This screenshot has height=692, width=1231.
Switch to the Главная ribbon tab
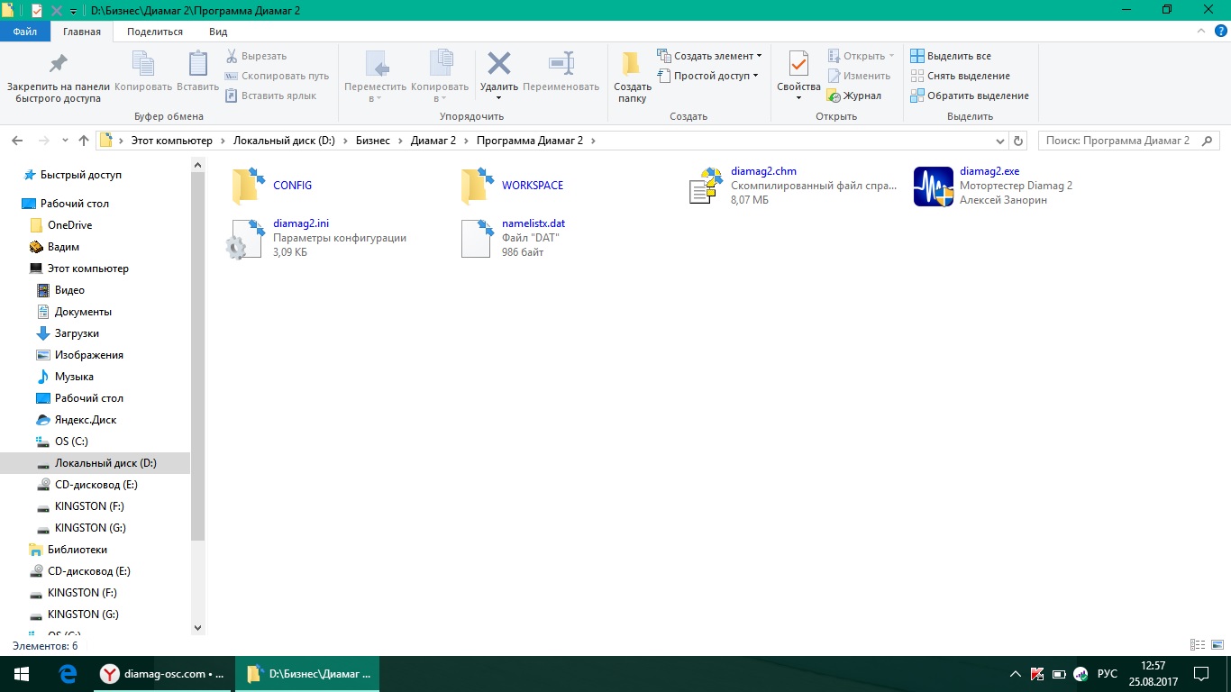point(82,32)
